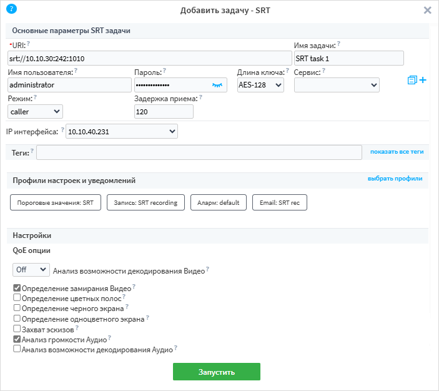Open the Сервис dropdown

click(x=337, y=85)
